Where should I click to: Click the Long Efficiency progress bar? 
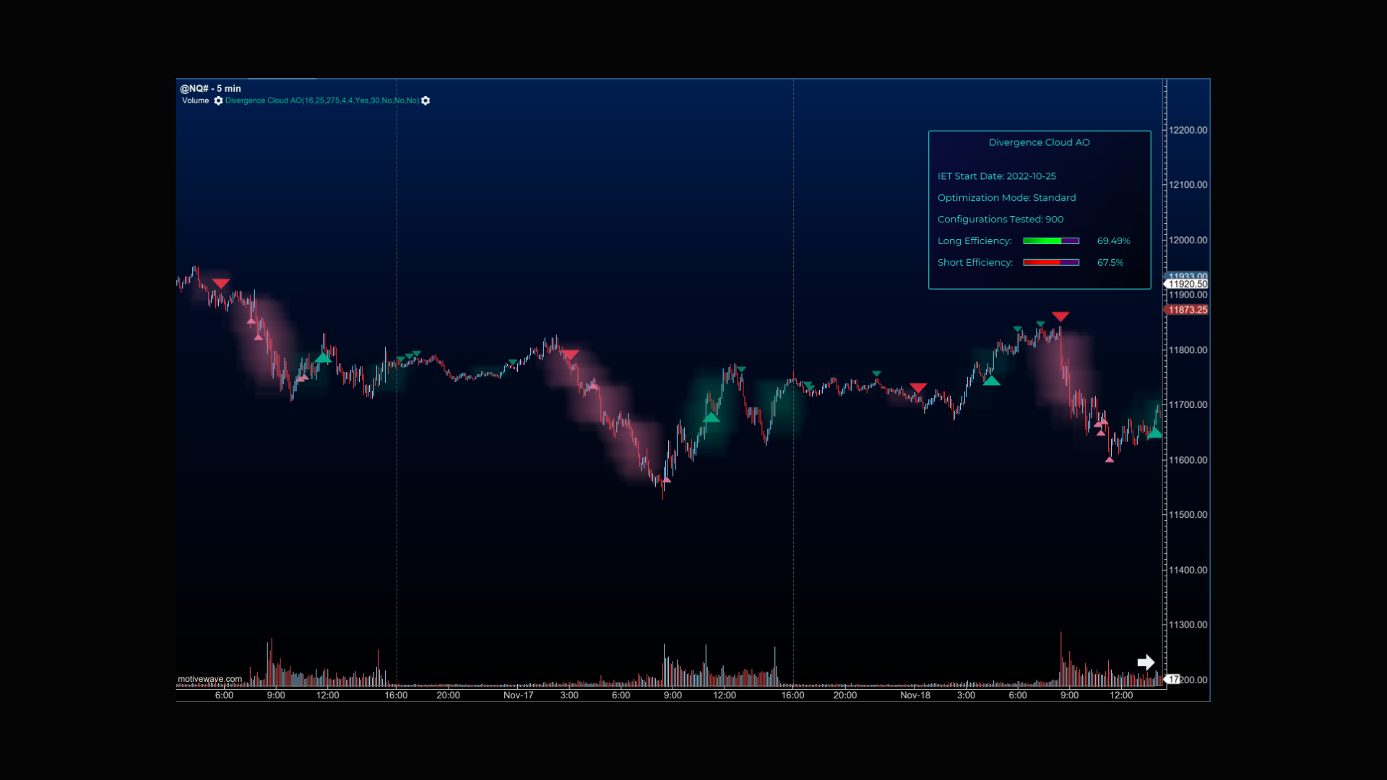click(x=1051, y=240)
